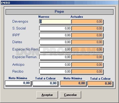119x103 pixels.
Task: Click the Cancelar button
Action: pyautogui.click(x=70, y=95)
